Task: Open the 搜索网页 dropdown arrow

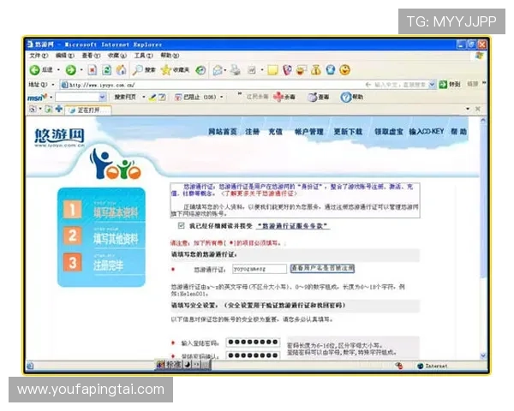Action: pos(144,97)
